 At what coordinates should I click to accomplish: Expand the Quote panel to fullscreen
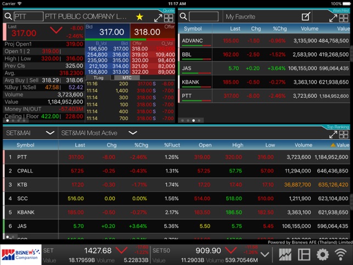point(158,18)
